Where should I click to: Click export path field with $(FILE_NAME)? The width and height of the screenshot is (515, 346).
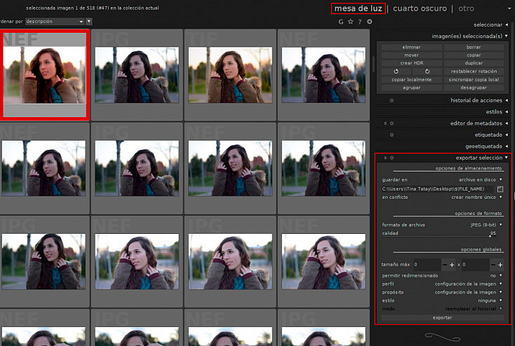438,189
